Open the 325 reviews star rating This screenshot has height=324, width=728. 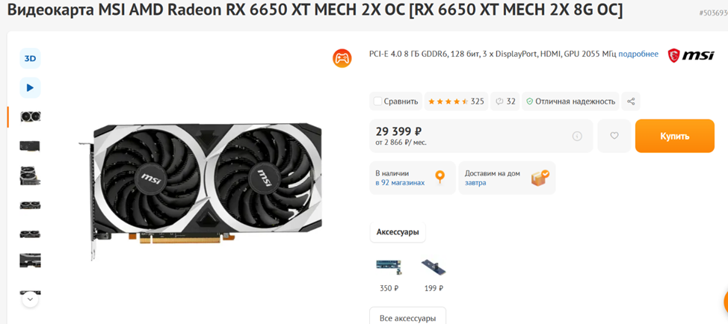point(456,101)
